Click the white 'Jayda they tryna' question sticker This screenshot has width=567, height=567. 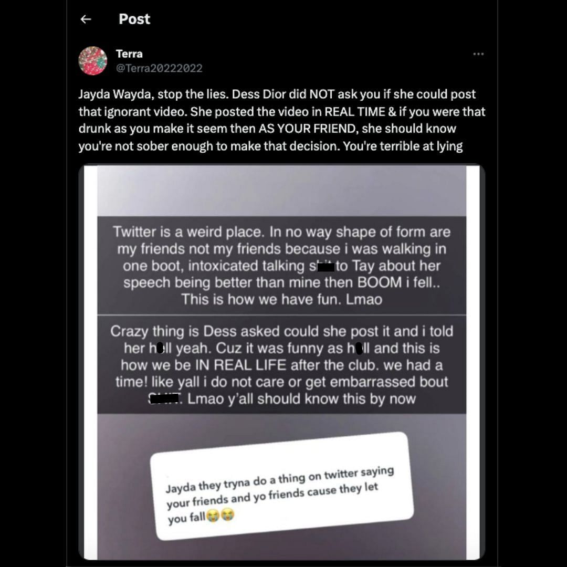282,486
